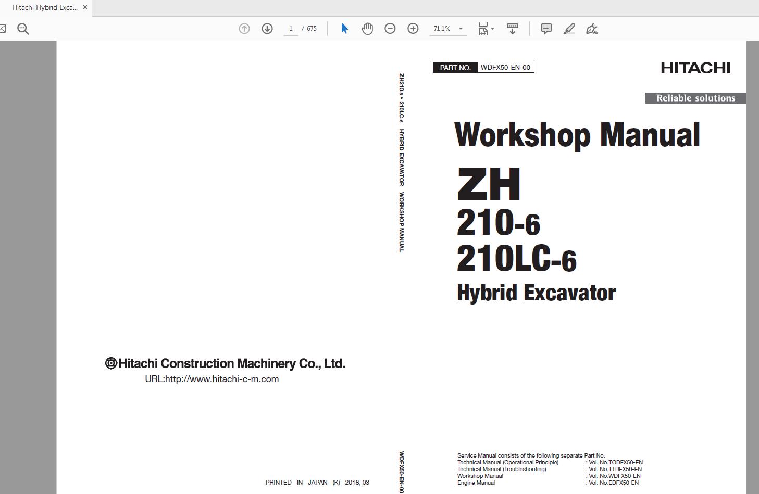
Task: Click the page number input field
Action: click(x=291, y=29)
